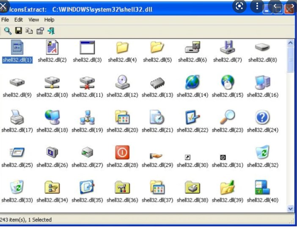The image size is (297, 229).
Task: Select the recent documents clock icon shell32.dll(21)
Action: [157, 117]
